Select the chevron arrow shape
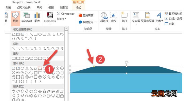The image size is (187, 101). point(44,96)
